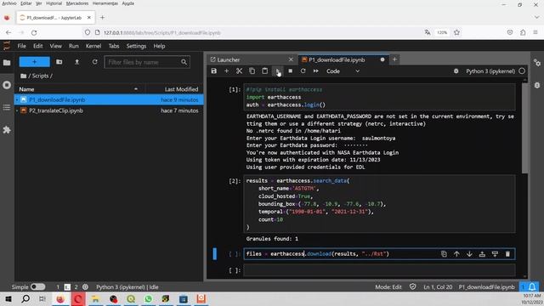Paste cells from the clipboard icon
This screenshot has width=544, height=306.
pos(264,71)
